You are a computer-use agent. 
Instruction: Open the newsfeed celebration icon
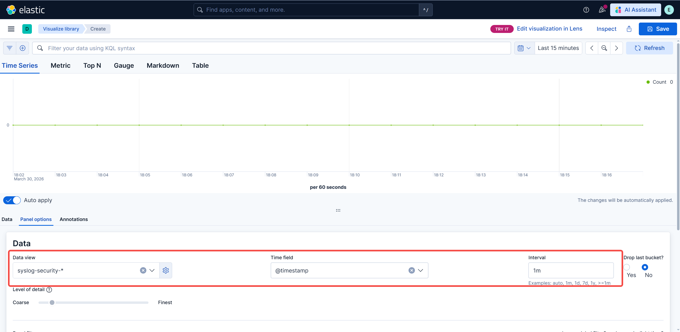tap(602, 10)
